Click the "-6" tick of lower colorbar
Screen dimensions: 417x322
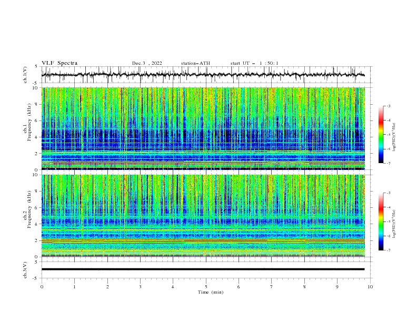point(388,236)
